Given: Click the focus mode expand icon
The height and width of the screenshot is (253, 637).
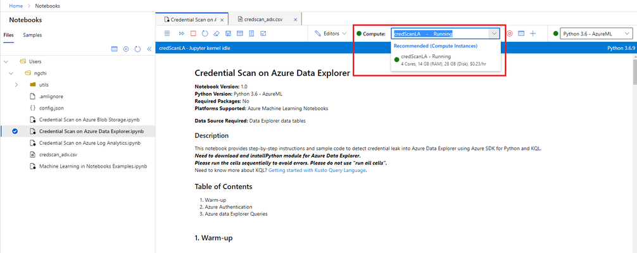Looking at the screenshot, I should click(x=263, y=34).
